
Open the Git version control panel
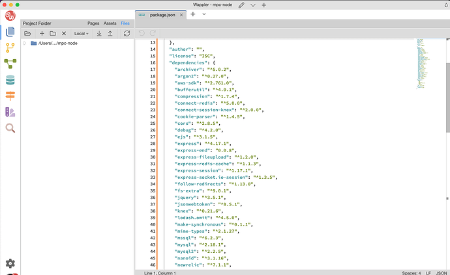coord(10,47)
